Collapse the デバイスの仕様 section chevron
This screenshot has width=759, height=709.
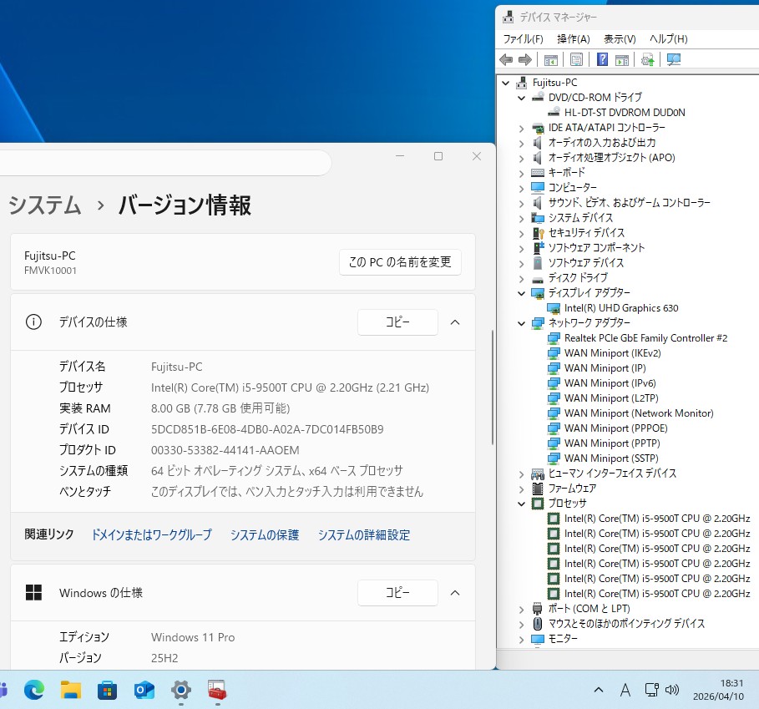point(455,322)
